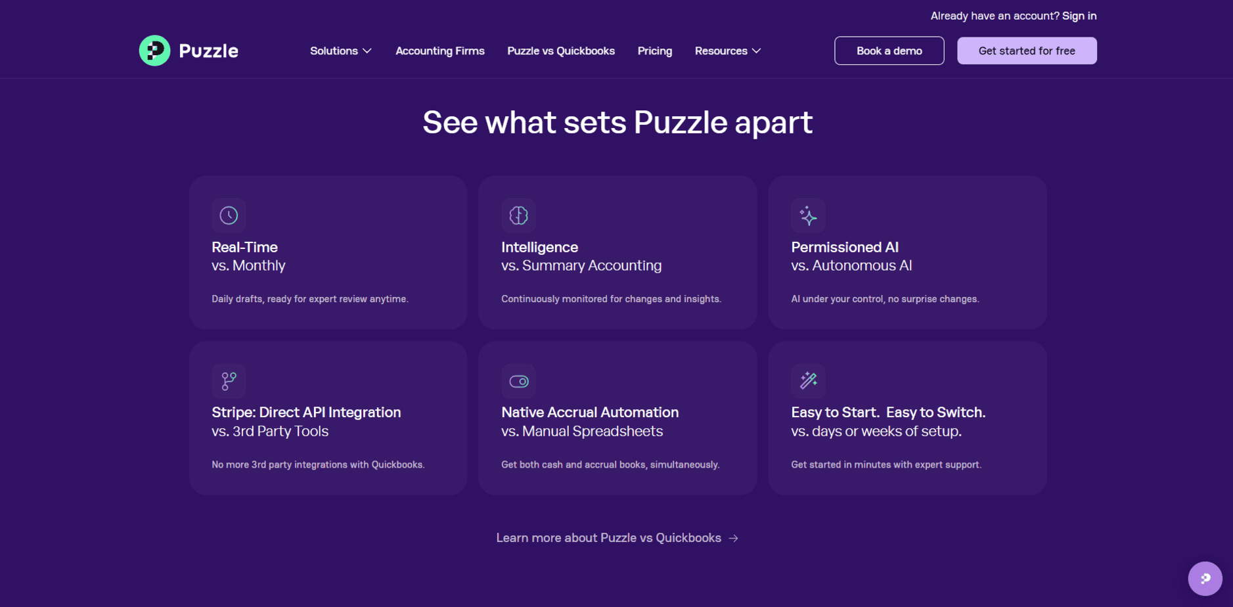
Task: Click the branch icon on Stripe card
Action: [x=229, y=381]
